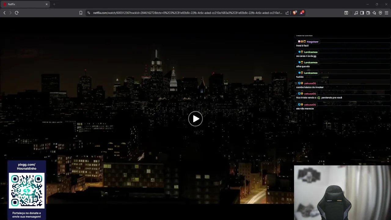Click chat message 'os caras n ia da gg'
The image size is (391, 220).
306,56
